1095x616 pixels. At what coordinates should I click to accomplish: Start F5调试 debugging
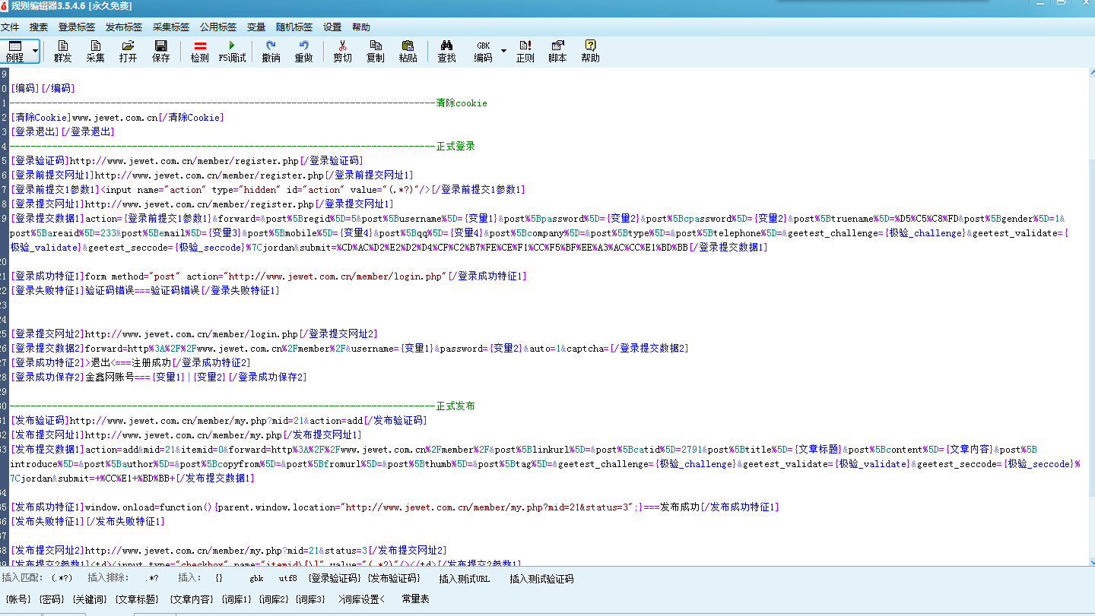232,51
